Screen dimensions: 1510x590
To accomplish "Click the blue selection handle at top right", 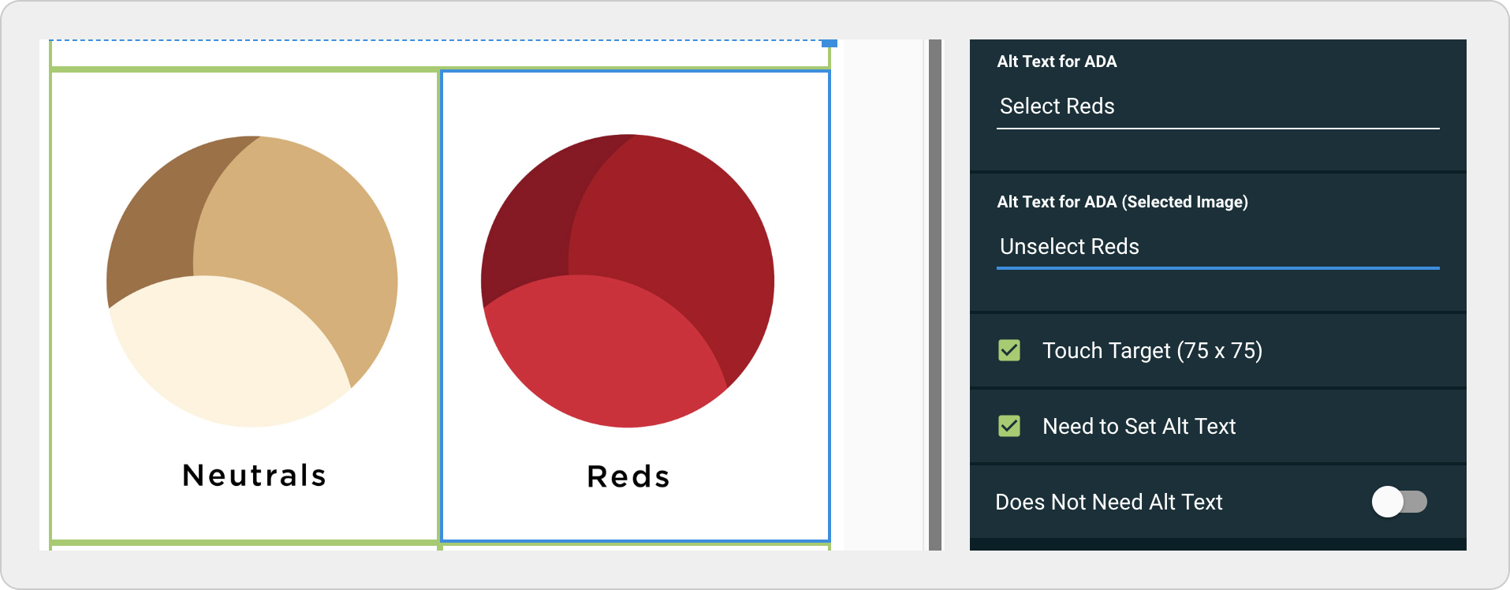I will pyautogui.click(x=829, y=43).
